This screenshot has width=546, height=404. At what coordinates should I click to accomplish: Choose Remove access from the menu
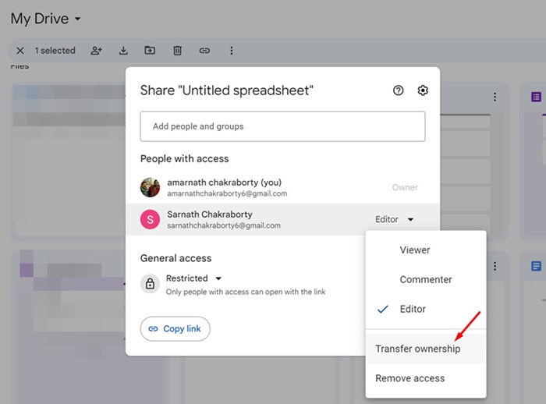click(426, 378)
